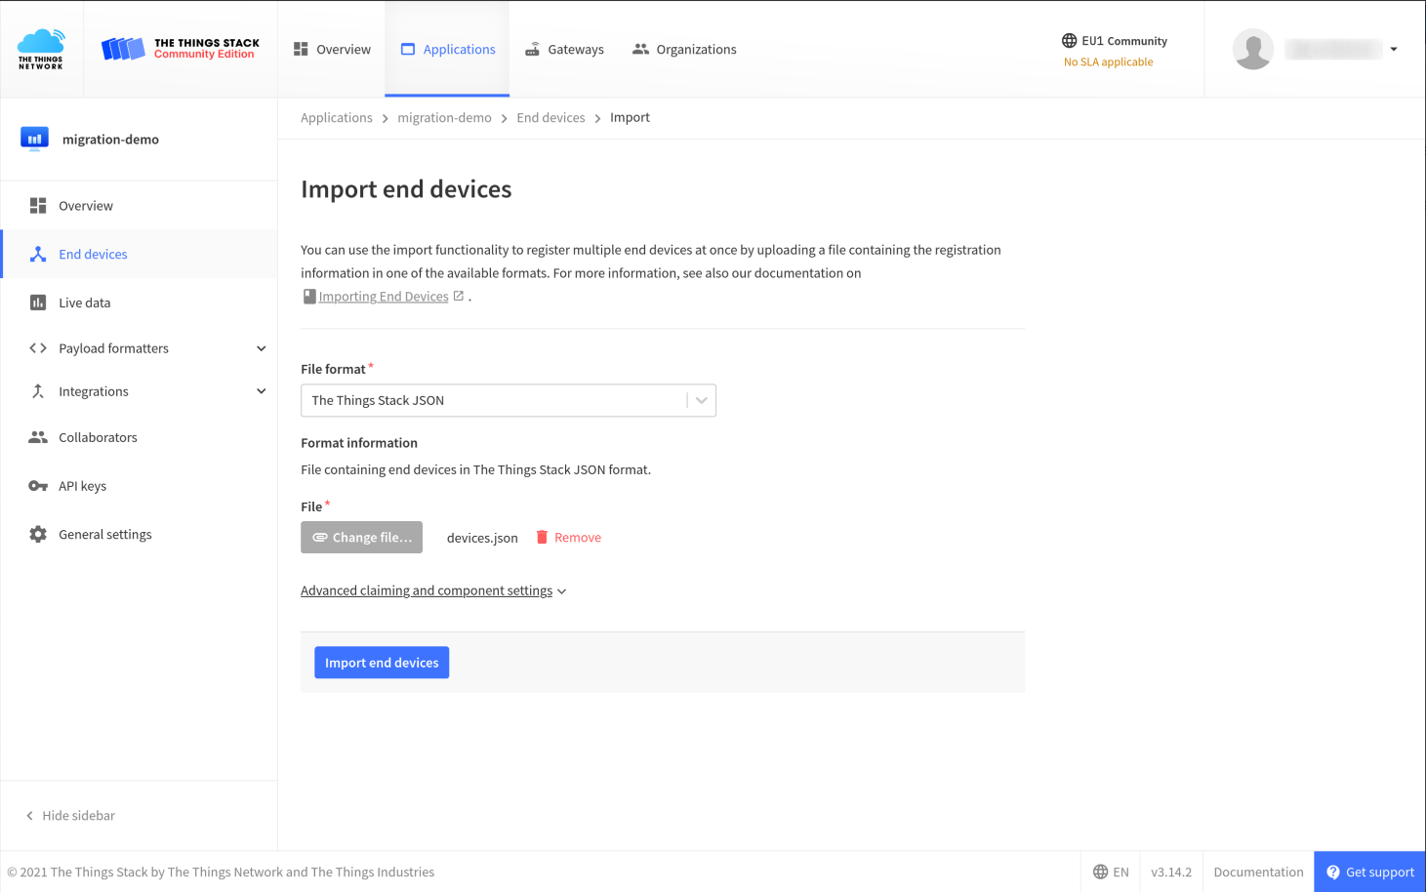Click the migration-demo application title in sidebar
1426x892 pixels.
(x=110, y=140)
